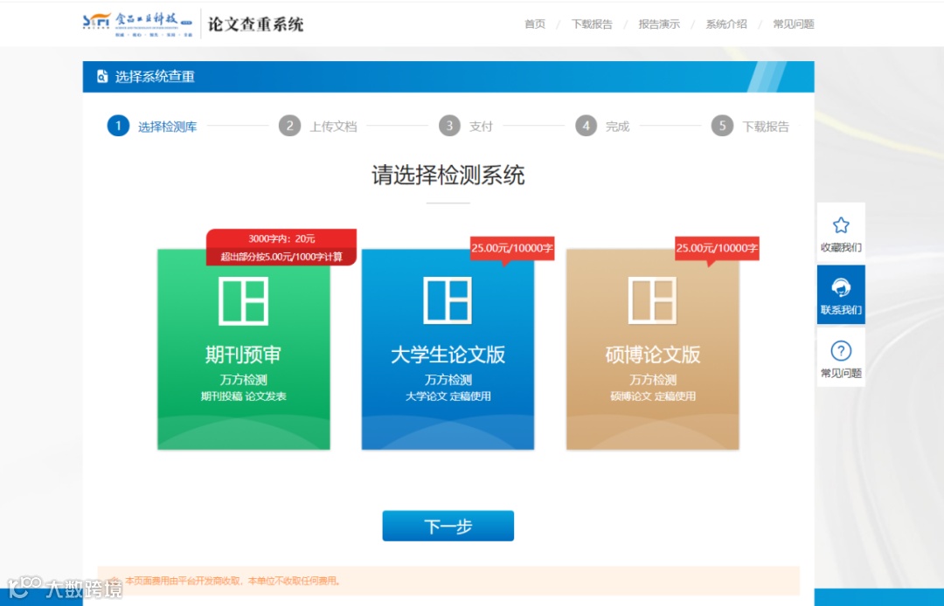Click the 下一步 button
This screenshot has height=606, width=944.
(448, 526)
